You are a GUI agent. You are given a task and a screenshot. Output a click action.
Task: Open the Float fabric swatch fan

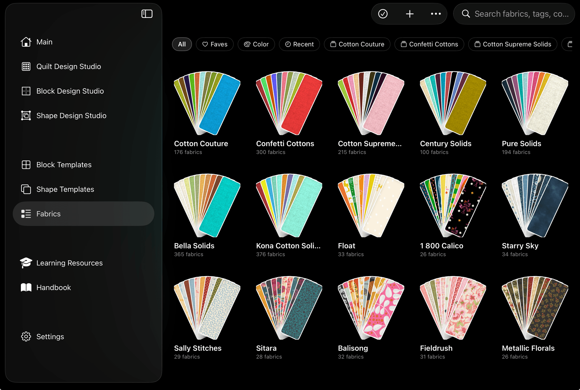[x=371, y=205]
